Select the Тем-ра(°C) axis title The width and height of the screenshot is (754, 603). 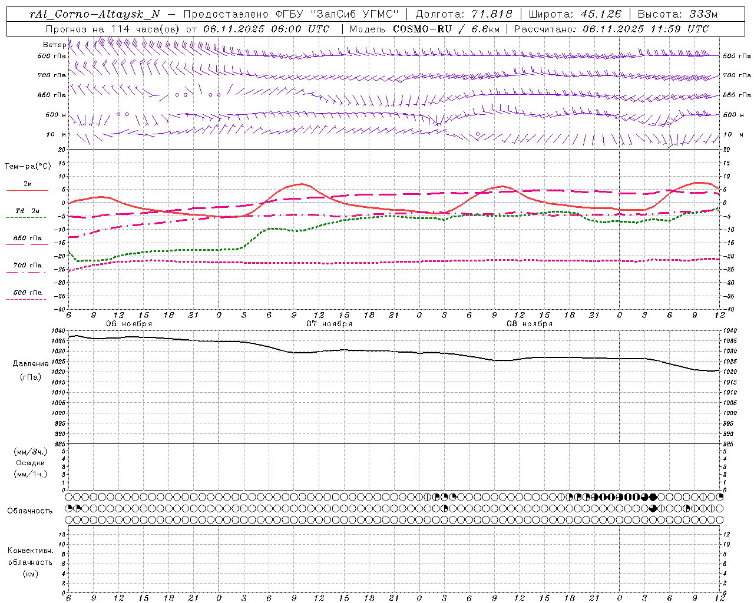(x=28, y=167)
